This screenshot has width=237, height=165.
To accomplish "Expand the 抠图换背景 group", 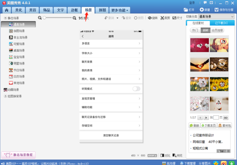I will 5,96.
